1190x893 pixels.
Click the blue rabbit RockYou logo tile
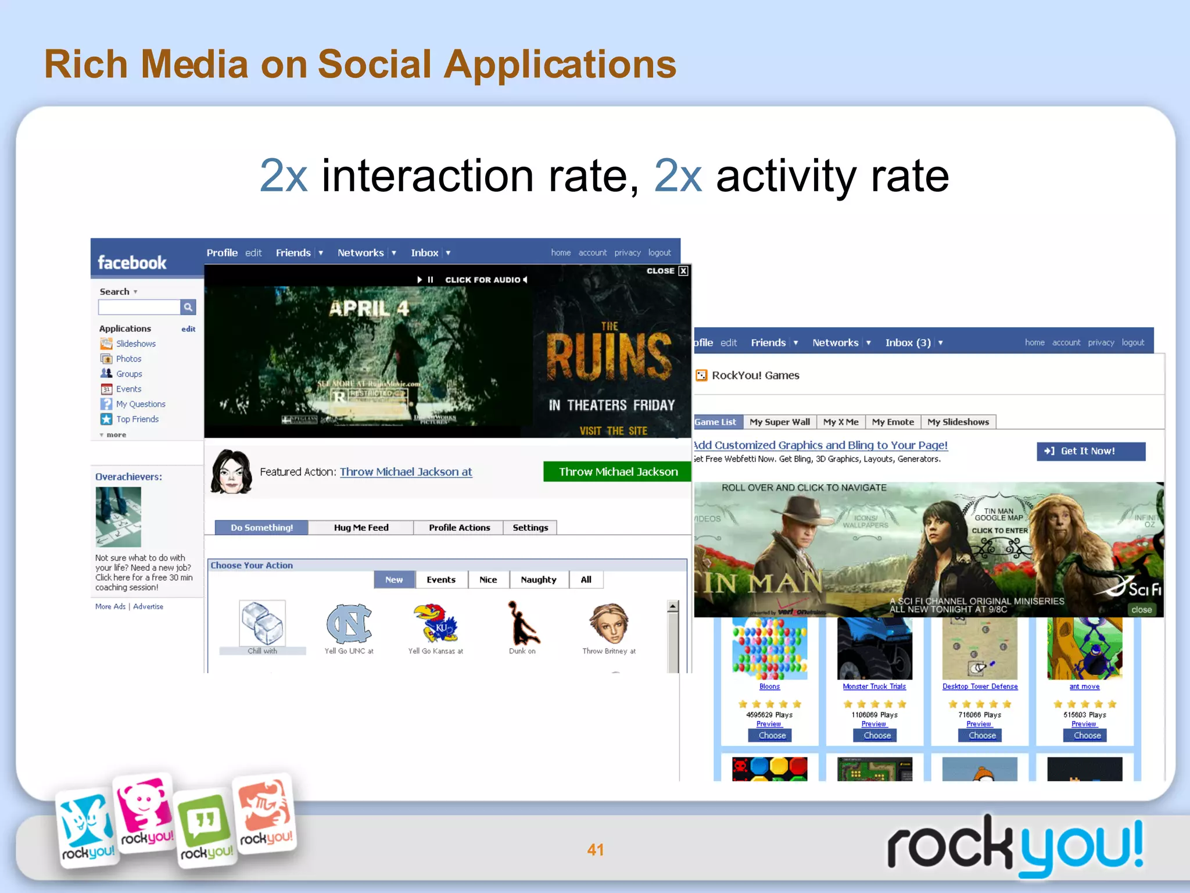coord(87,828)
